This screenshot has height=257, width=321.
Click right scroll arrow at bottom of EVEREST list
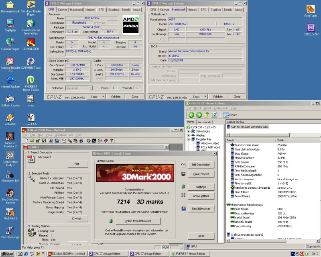point(318,241)
